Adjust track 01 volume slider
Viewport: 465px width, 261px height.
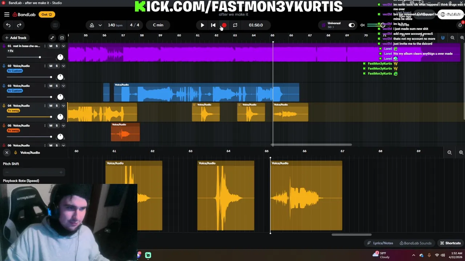(29, 57)
